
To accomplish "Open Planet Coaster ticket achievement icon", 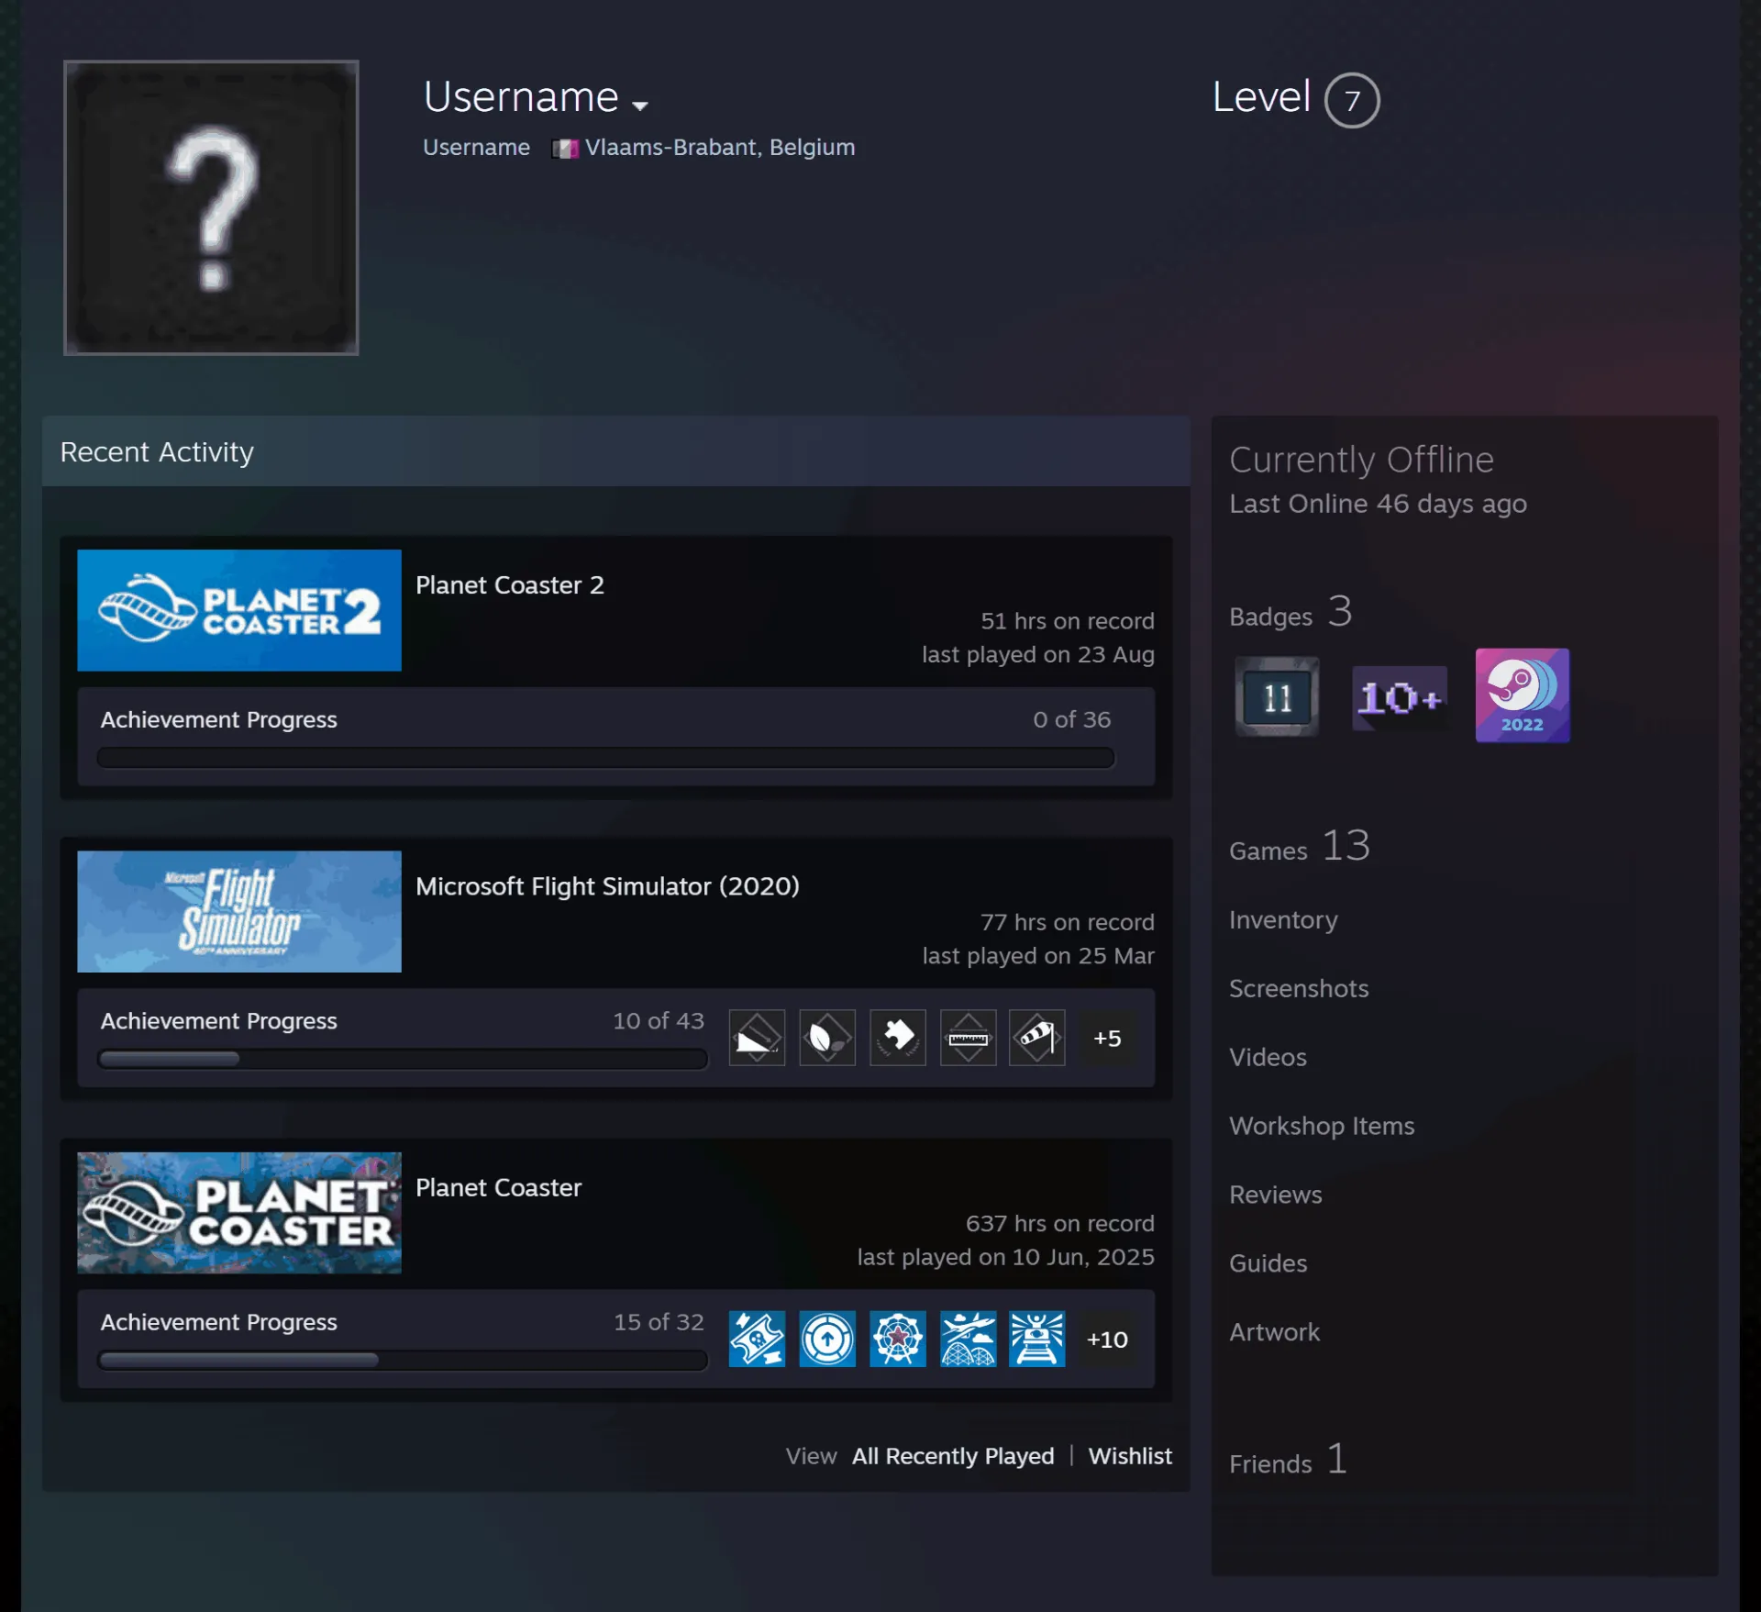I will (x=757, y=1339).
